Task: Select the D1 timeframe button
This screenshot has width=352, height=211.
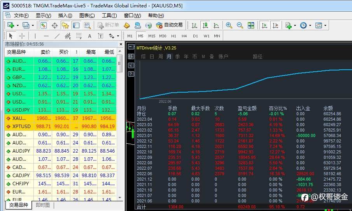Action: [195, 36]
